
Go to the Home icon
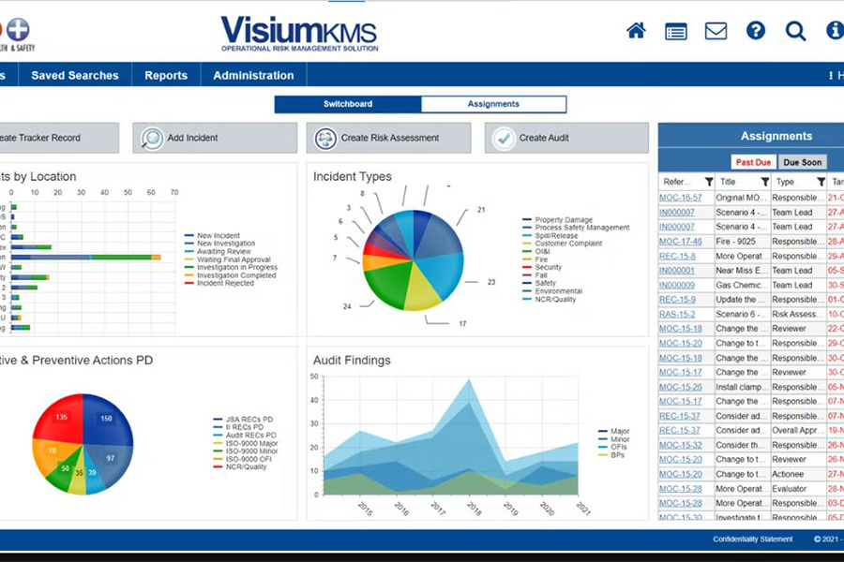click(636, 31)
